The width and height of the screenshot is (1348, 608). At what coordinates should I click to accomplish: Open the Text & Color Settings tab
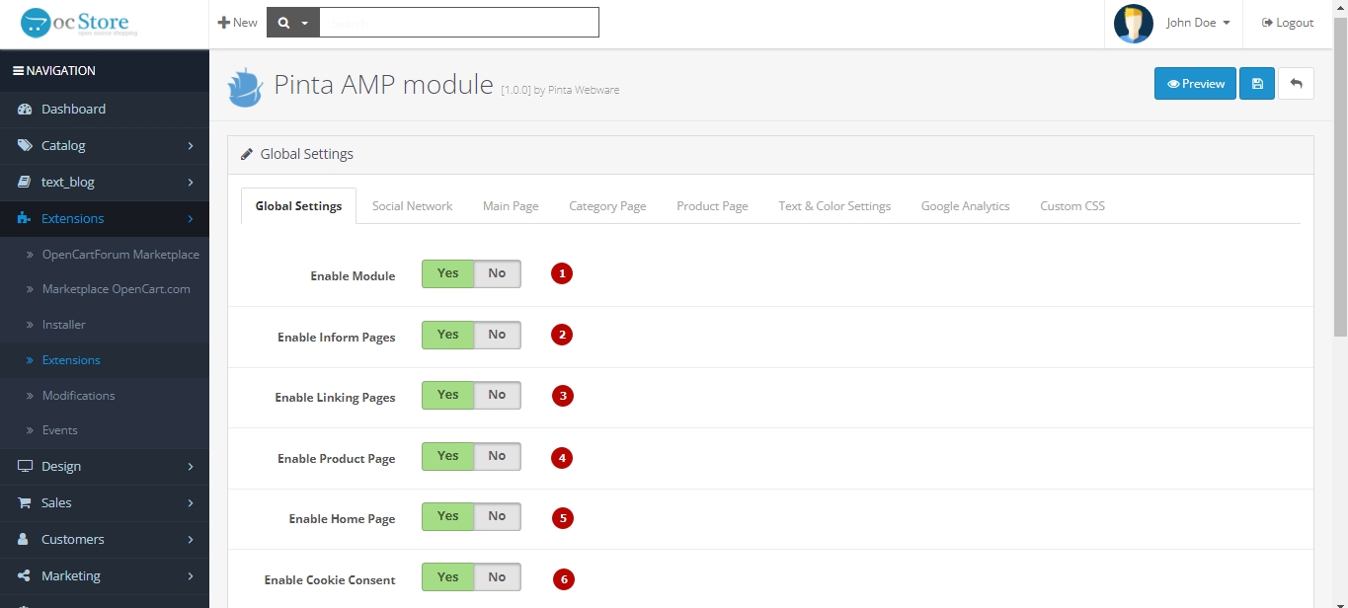(834, 206)
